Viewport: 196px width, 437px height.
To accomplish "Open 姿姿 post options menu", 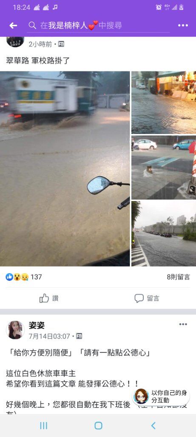I will (x=183, y=324).
